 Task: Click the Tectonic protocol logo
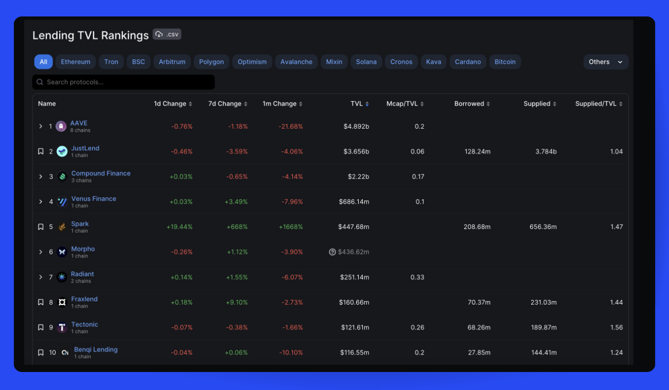63,327
